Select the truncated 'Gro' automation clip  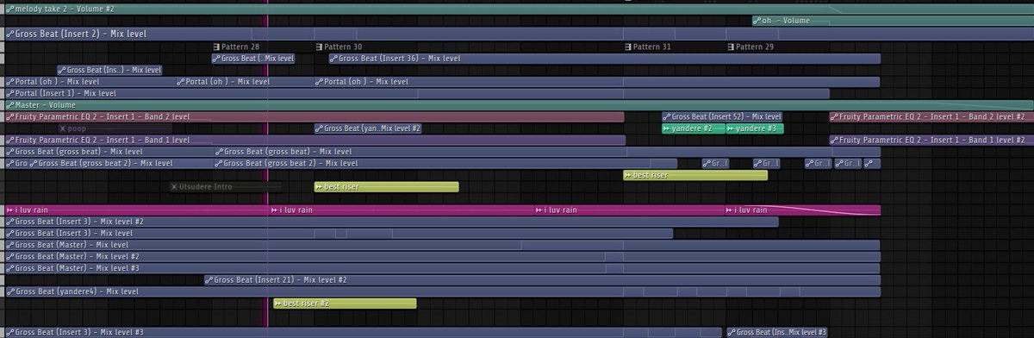[16, 163]
